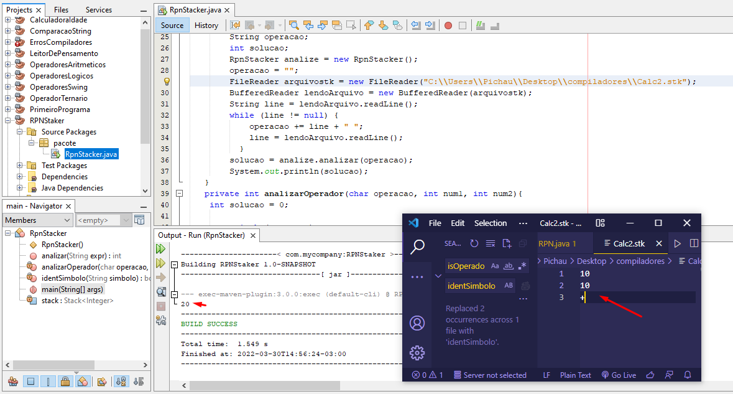Click Previous Bookmark icon in toolbar
The height and width of the screenshot is (394, 733).
pos(369,26)
